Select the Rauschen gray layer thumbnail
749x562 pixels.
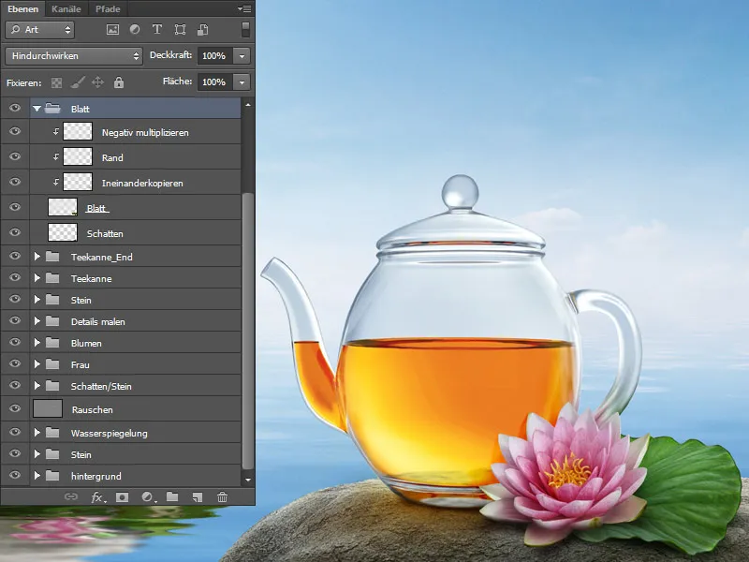coord(48,408)
